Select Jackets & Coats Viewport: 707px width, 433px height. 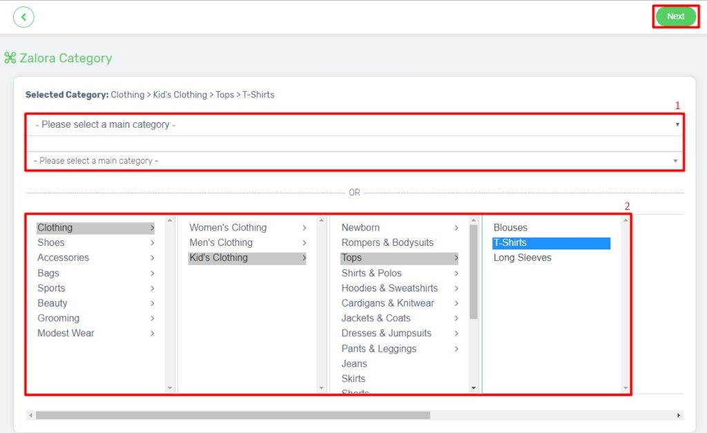400,318
